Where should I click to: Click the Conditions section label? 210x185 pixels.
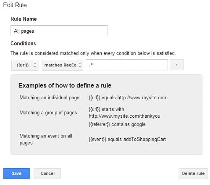click(x=23, y=43)
